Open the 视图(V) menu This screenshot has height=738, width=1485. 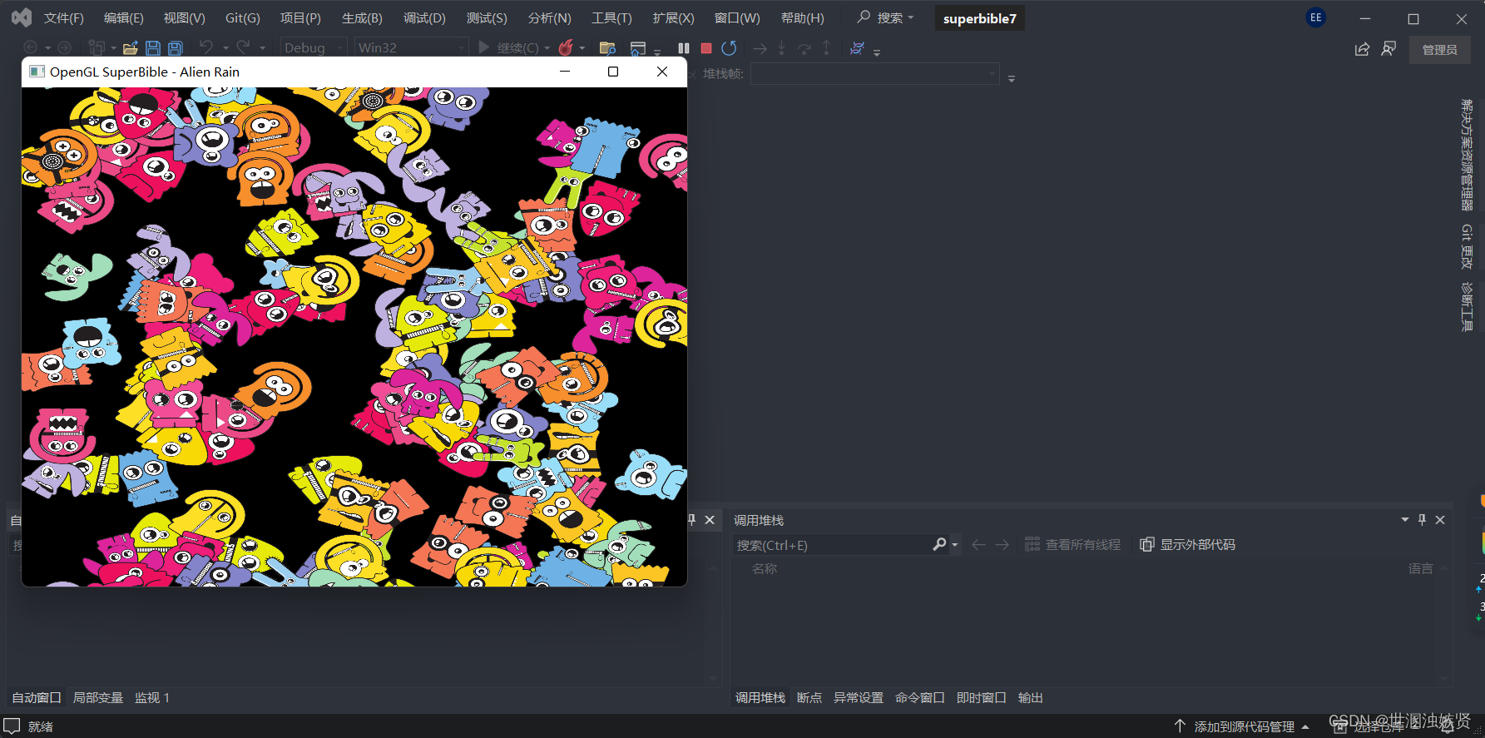pos(185,17)
